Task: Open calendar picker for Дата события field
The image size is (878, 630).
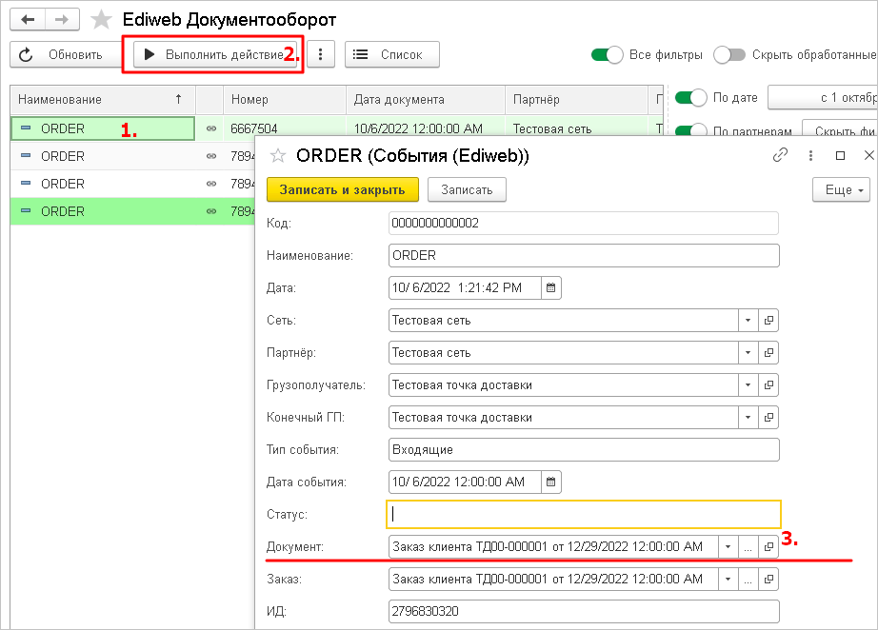Action: (551, 482)
